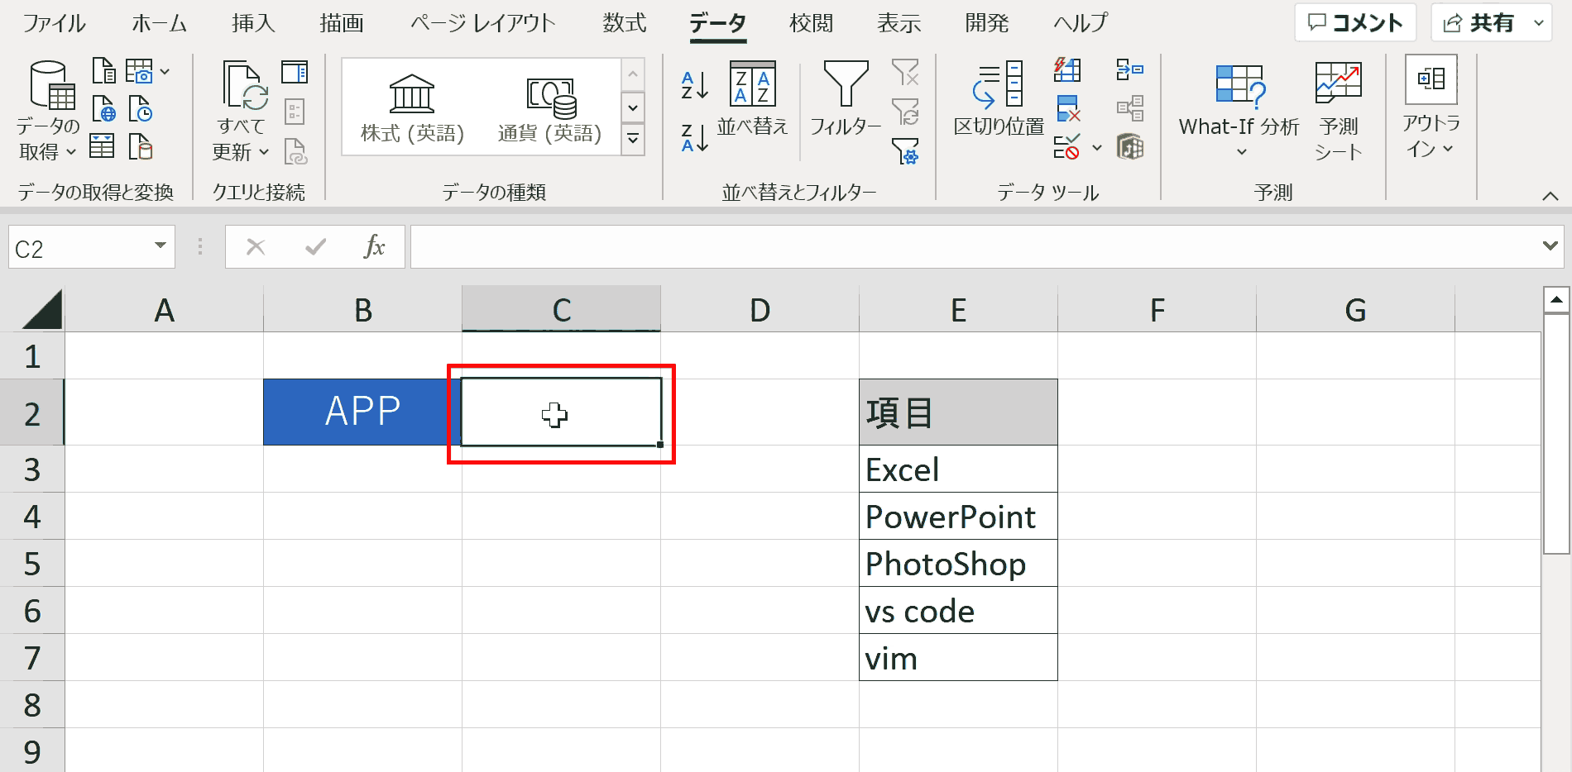Click the Consolidate icon
Viewport: 1572px width, 772px height.
click(x=1129, y=69)
